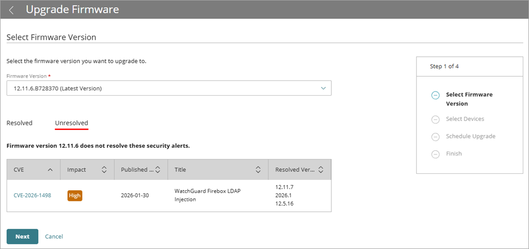Cancel the firmware upgrade

(54, 237)
